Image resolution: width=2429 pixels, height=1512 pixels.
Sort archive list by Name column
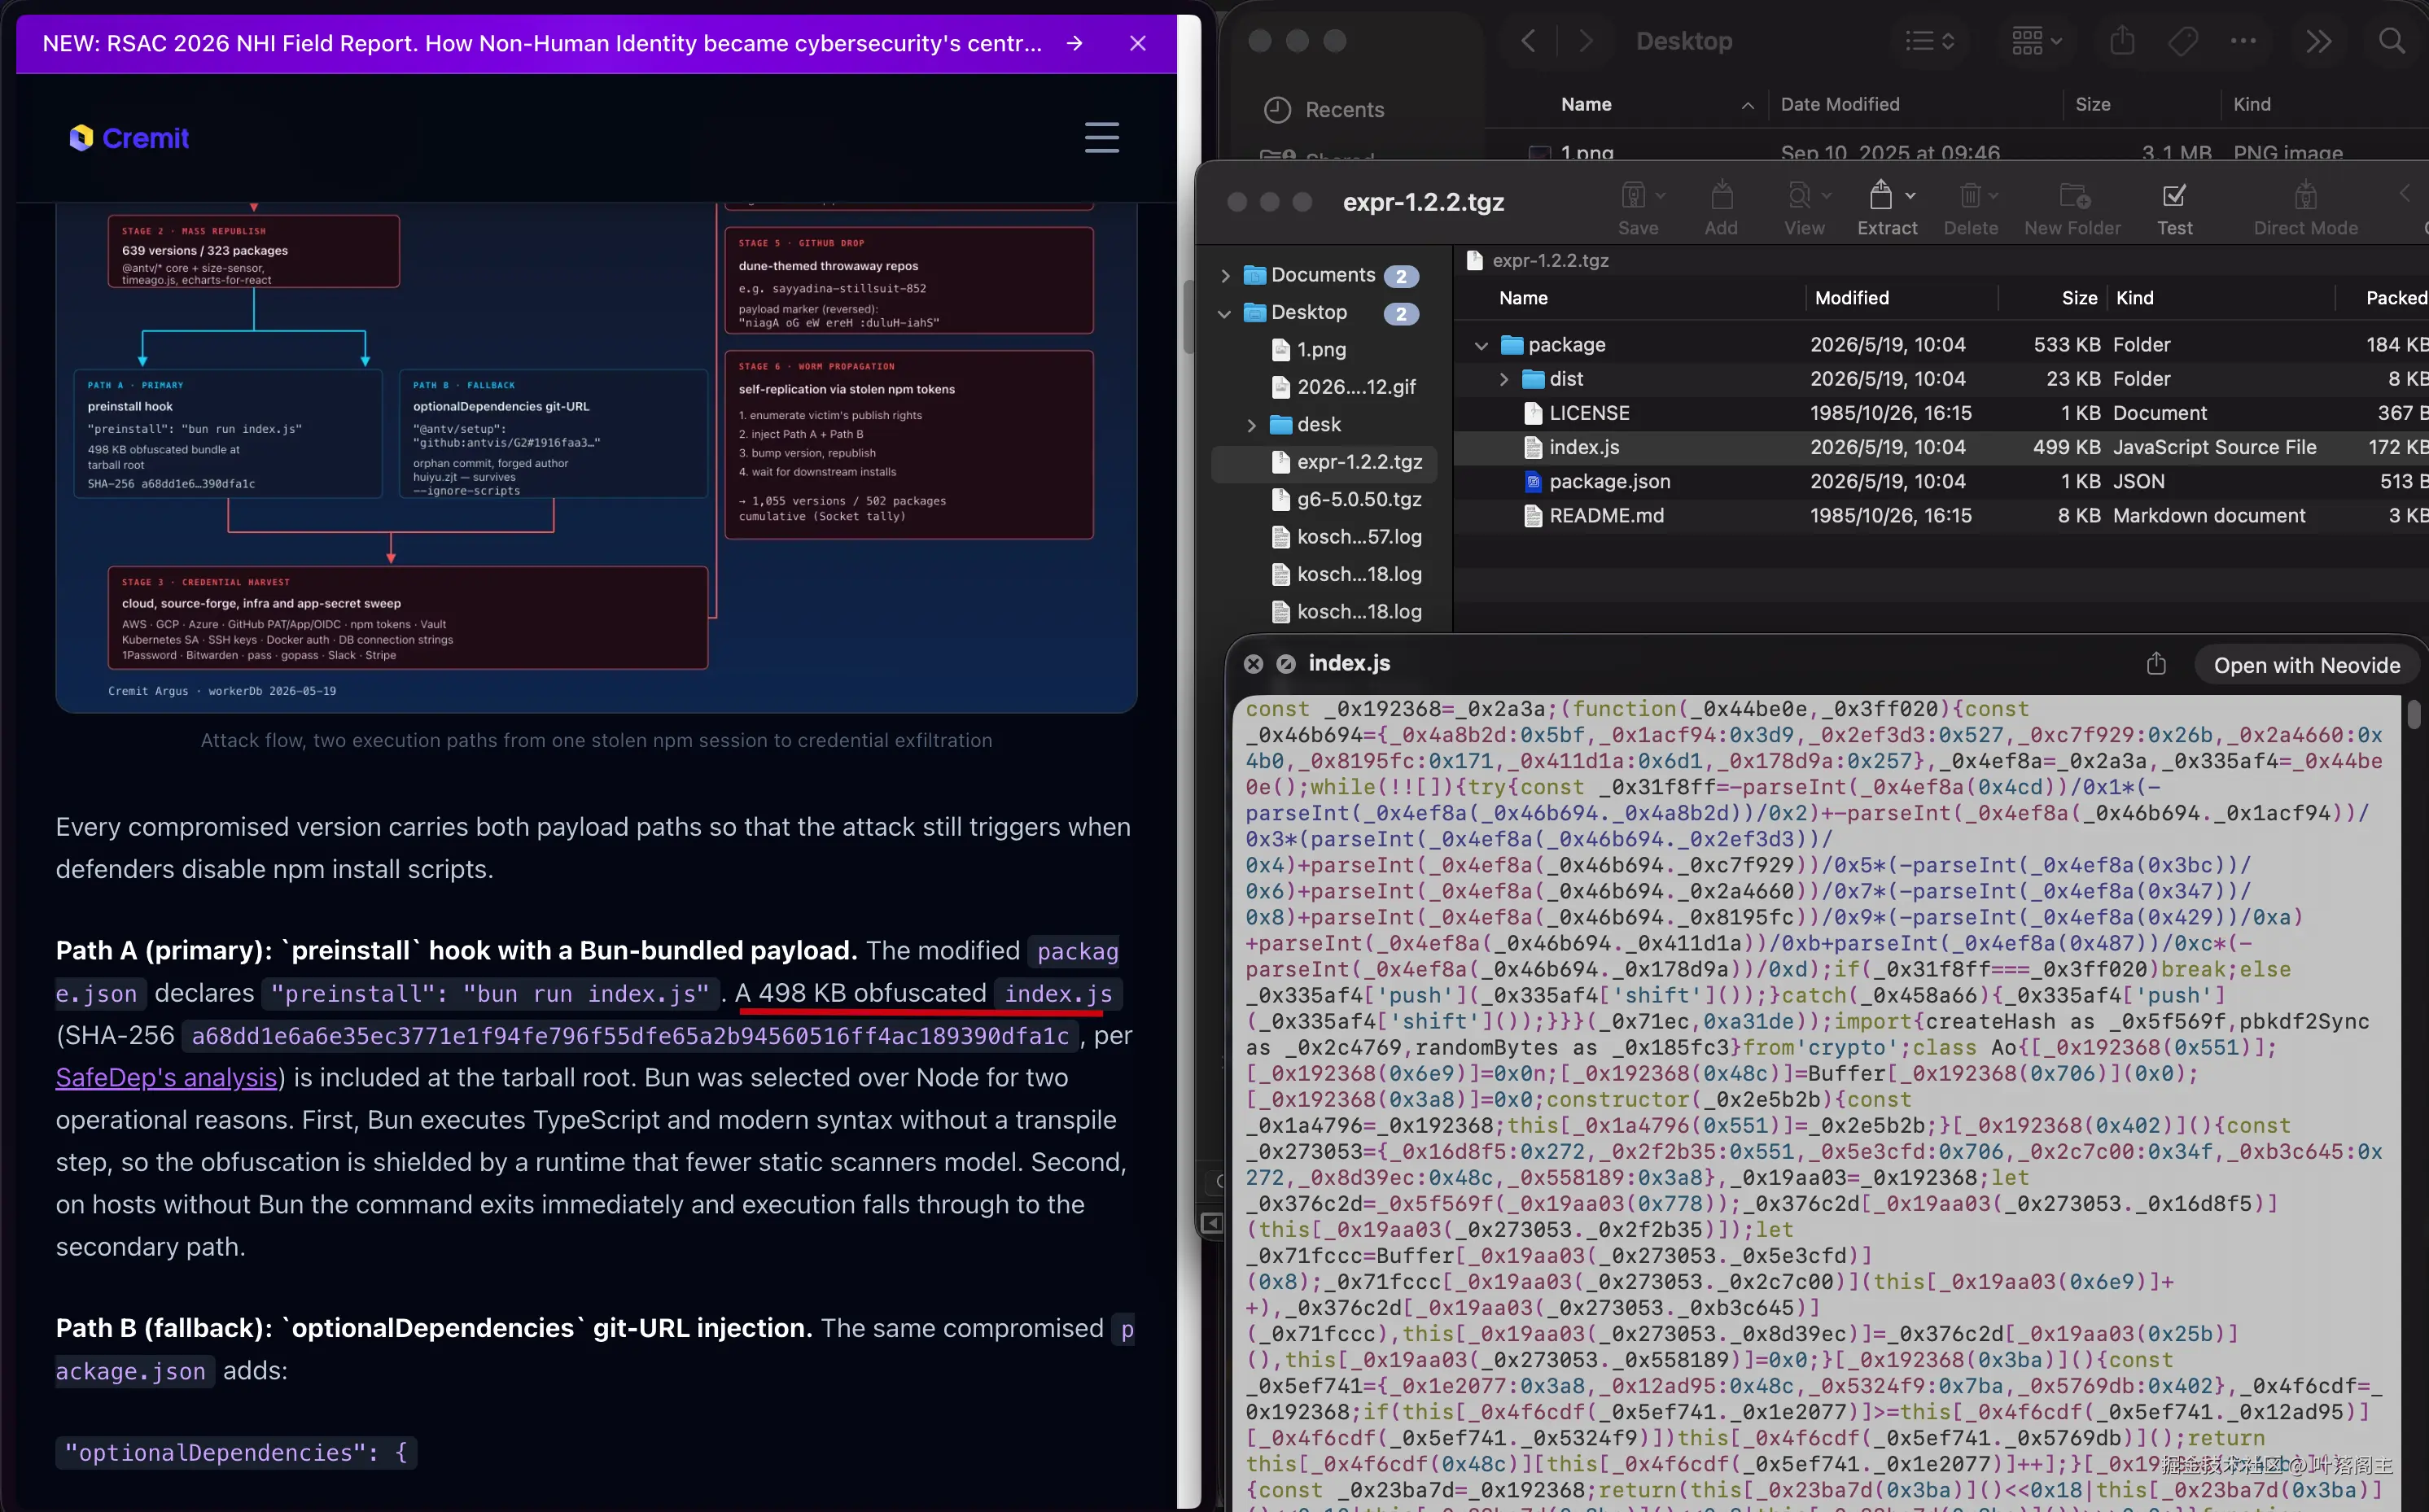pos(1523,298)
